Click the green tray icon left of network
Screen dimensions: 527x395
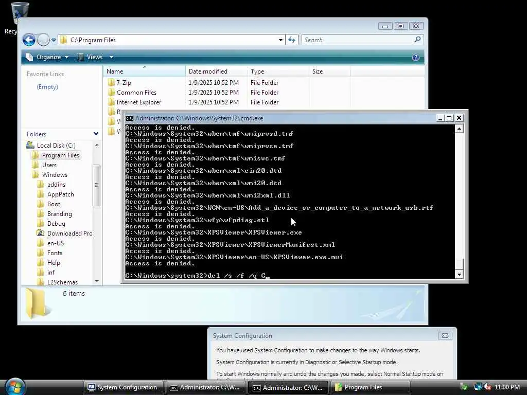click(x=464, y=387)
